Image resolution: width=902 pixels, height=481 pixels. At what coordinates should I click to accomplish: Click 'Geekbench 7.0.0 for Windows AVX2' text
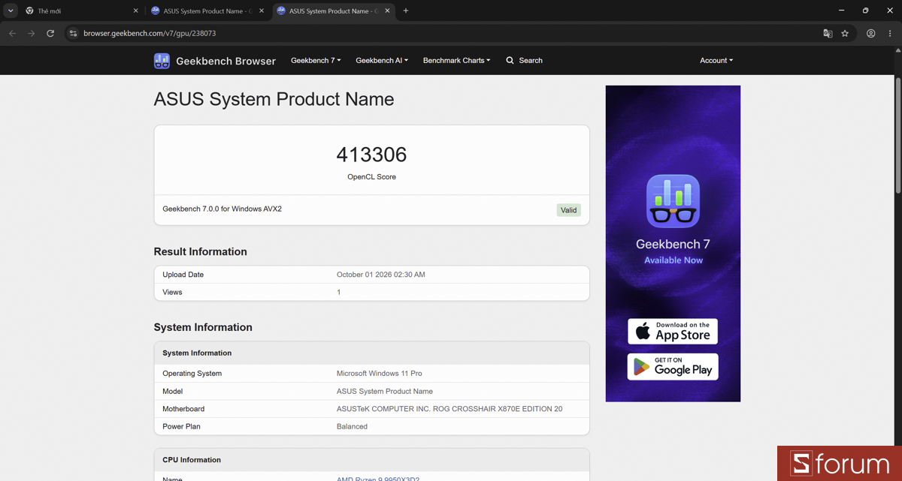coord(222,209)
